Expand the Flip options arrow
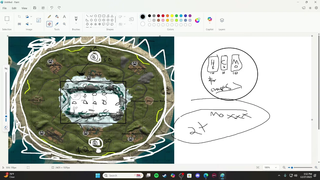Viewport: 320px width, 180px height. click(x=31, y=24)
